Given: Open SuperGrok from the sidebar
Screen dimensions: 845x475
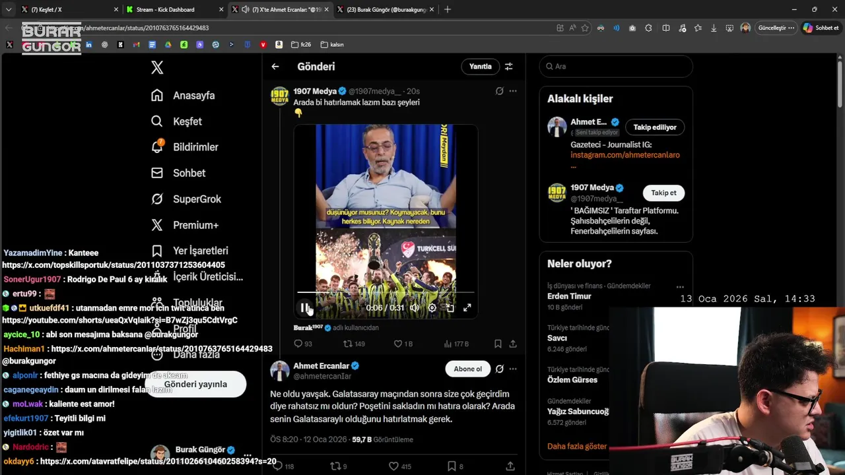Looking at the screenshot, I should 186,199.
